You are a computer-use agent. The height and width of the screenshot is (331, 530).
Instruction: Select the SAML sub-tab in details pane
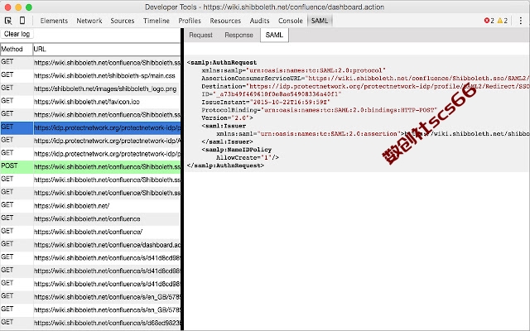pos(274,35)
